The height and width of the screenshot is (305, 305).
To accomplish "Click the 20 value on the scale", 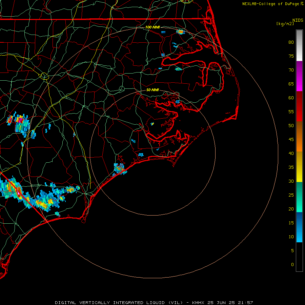I will (x=291, y=209).
